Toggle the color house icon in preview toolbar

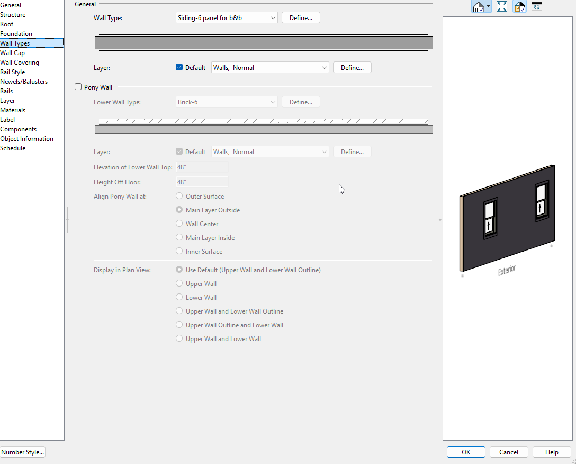tap(519, 6)
